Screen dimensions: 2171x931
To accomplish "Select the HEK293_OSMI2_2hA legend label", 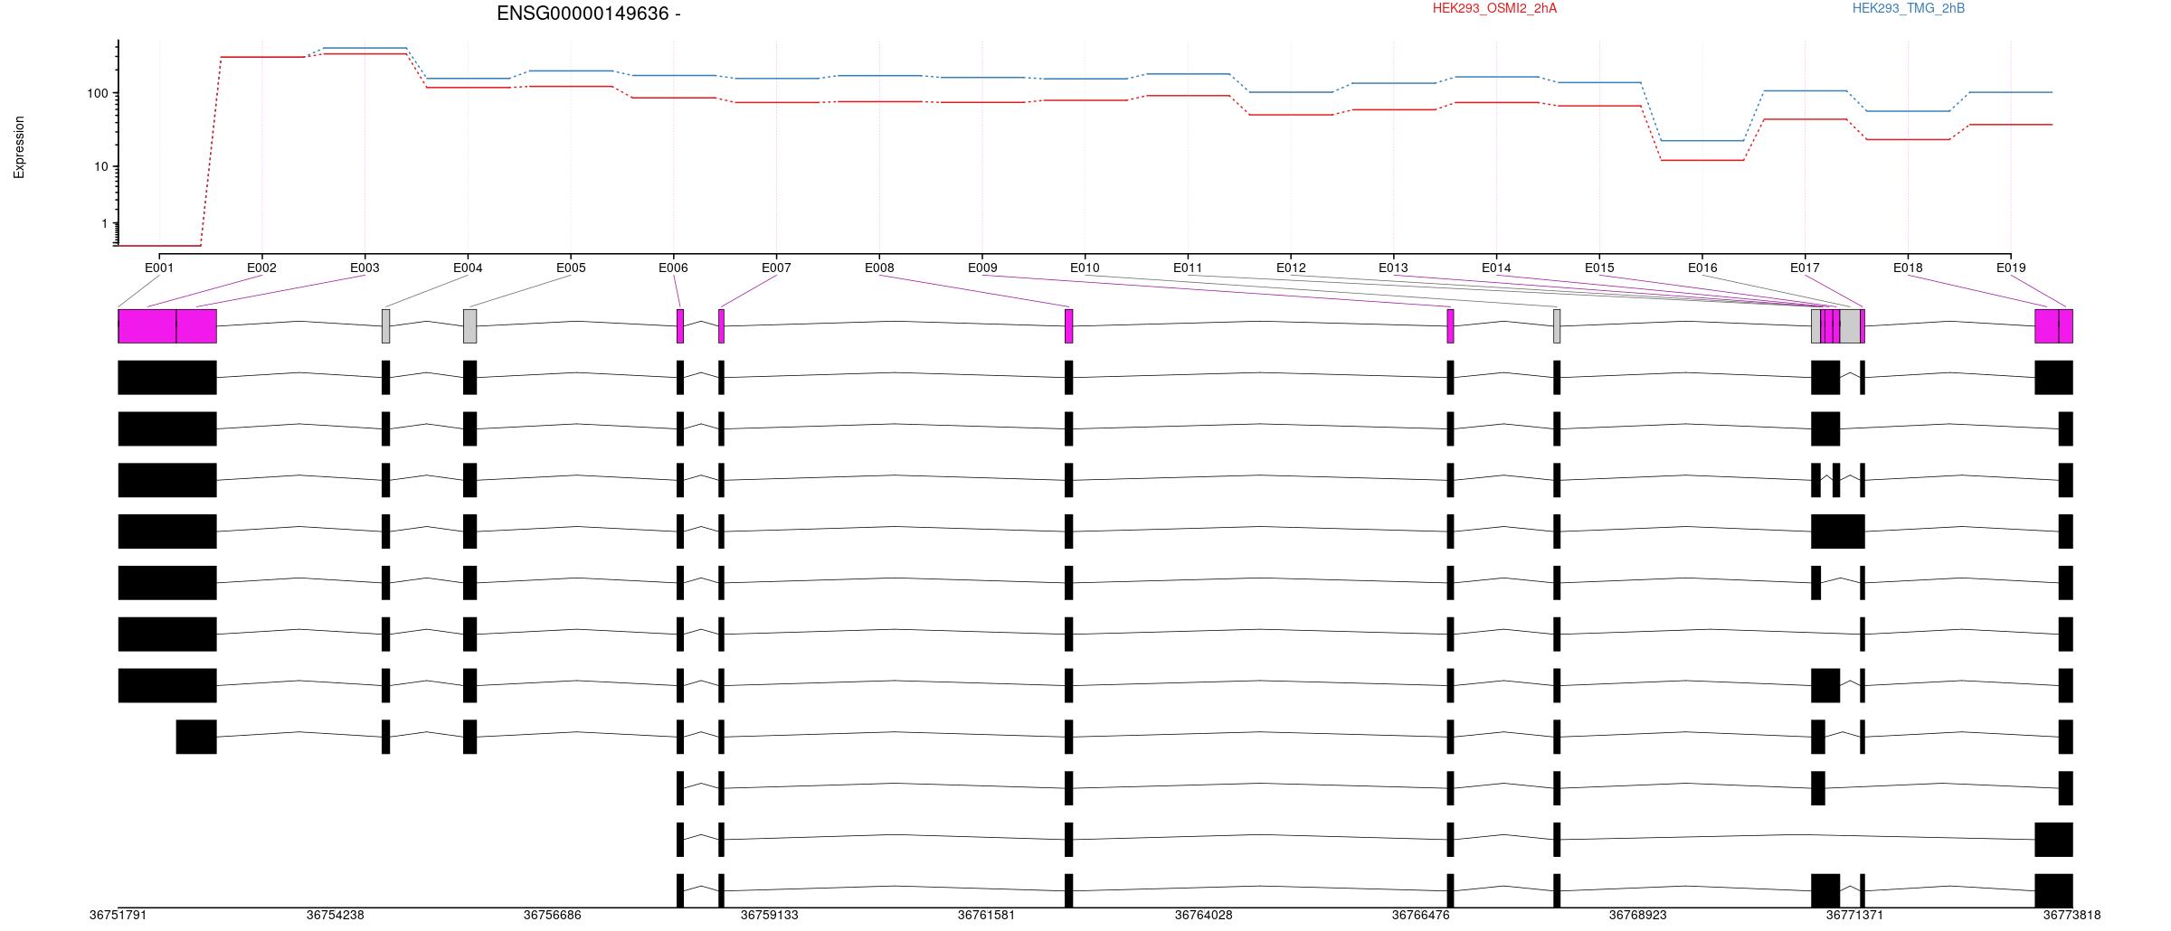I will click(x=1494, y=8).
